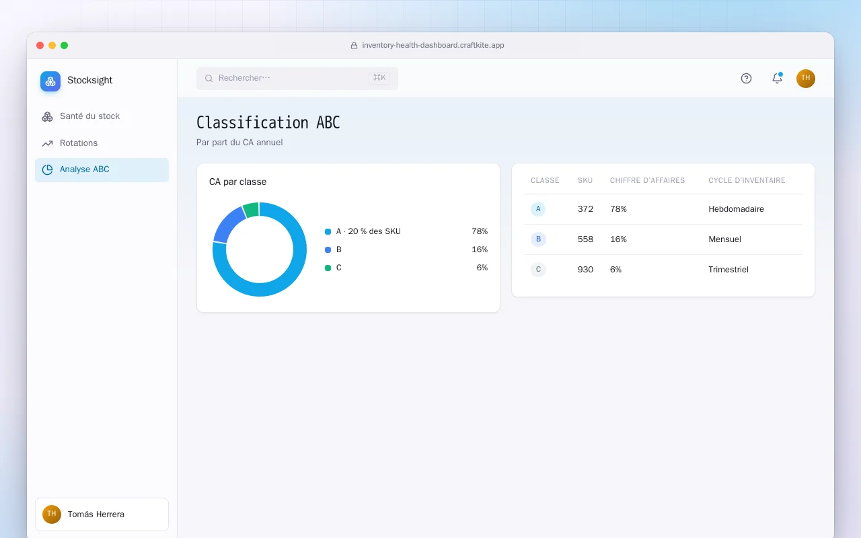Click the class B badge in table
The image size is (861, 538).
click(x=538, y=239)
